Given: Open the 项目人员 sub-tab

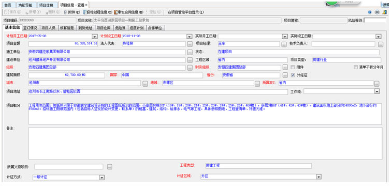Looking at the screenshot, I should tap(49, 28).
